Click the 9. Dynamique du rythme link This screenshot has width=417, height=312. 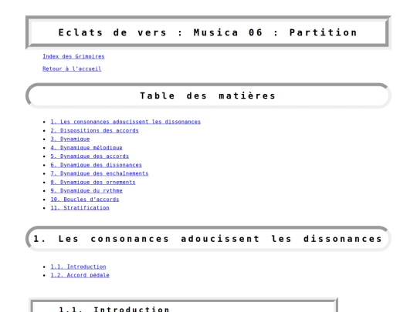click(86, 191)
